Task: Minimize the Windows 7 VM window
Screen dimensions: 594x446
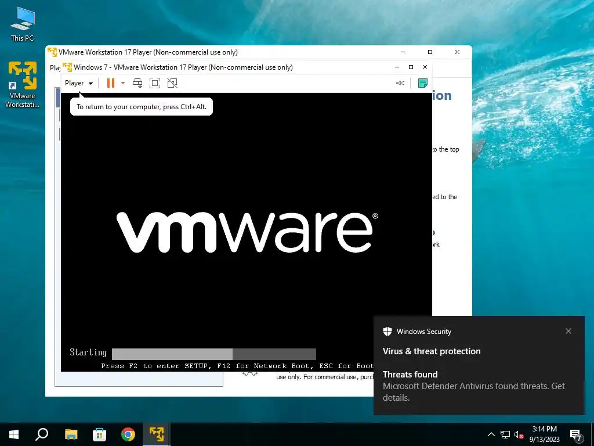Action: point(397,67)
